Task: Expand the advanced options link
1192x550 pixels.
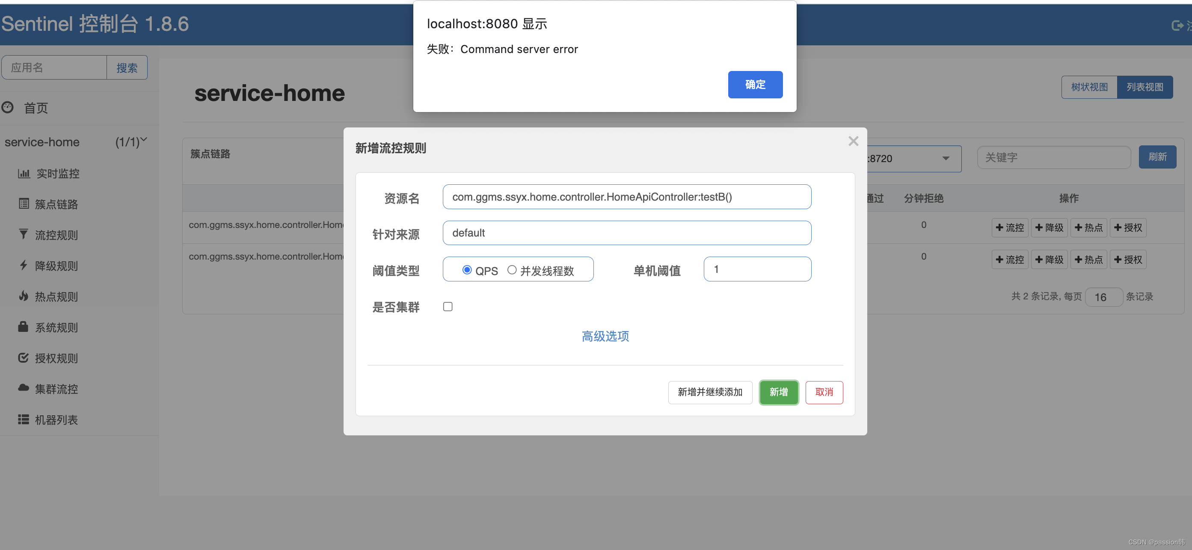Action: 605,336
